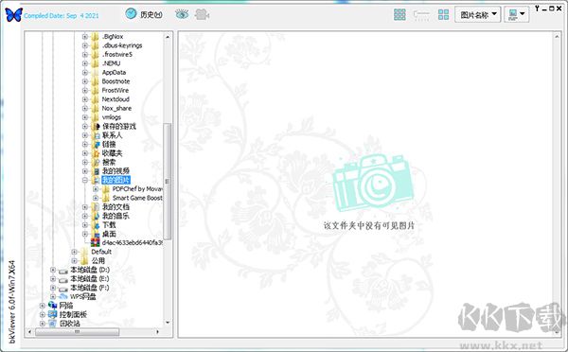
Task: Open the 图片名称 sort dropdown
Action: 478,15
